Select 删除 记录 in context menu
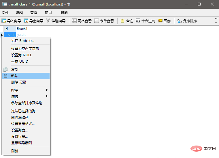219x158 pixels. pyautogui.click(x=26, y=82)
